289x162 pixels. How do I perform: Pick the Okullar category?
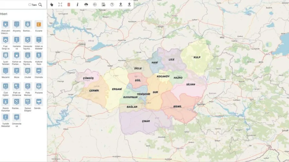[28, 71]
